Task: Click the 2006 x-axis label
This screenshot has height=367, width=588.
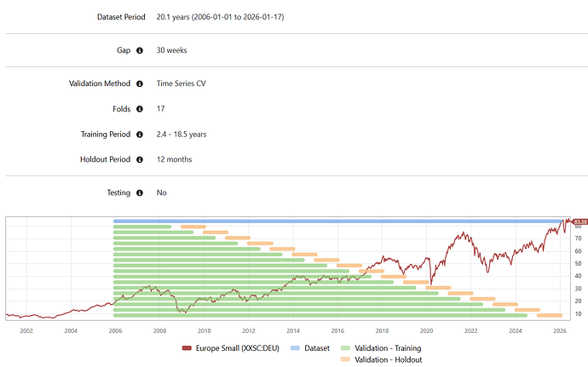Action: [115, 331]
